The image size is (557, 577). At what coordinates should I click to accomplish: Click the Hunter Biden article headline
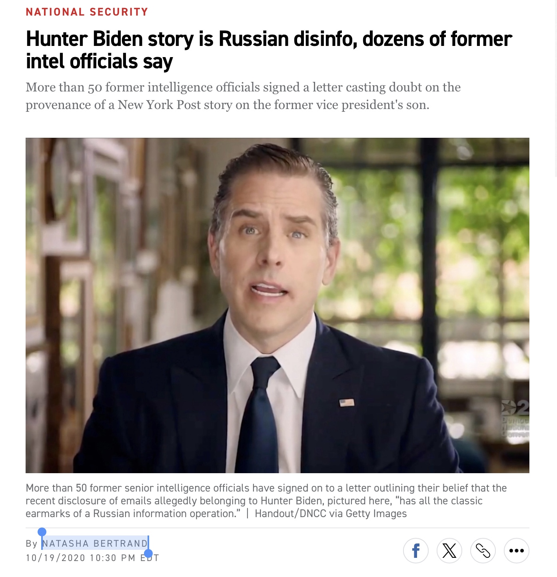click(x=268, y=50)
